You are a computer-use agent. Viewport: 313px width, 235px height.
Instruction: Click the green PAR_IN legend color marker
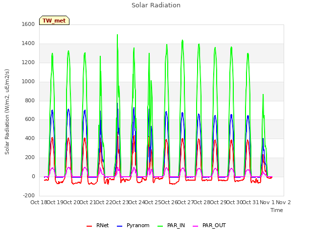(160, 226)
